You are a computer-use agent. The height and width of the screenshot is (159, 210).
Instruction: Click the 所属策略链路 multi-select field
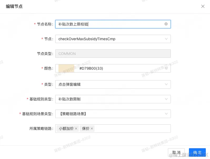(113, 129)
